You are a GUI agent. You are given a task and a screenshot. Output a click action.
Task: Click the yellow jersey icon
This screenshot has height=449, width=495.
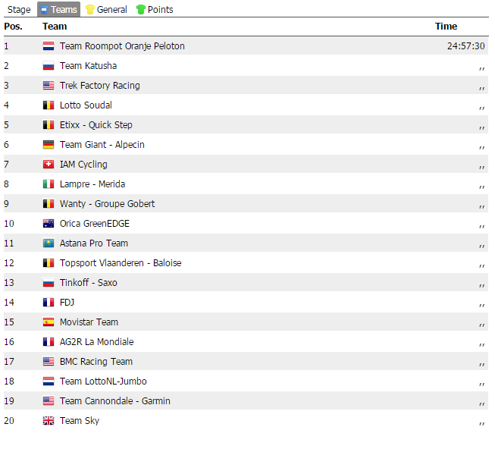pos(90,10)
